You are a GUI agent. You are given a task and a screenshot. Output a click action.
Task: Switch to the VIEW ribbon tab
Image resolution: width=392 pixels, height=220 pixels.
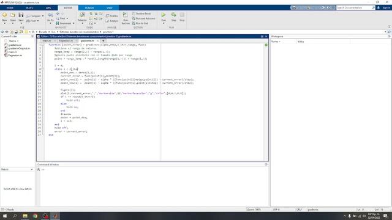tap(110, 8)
